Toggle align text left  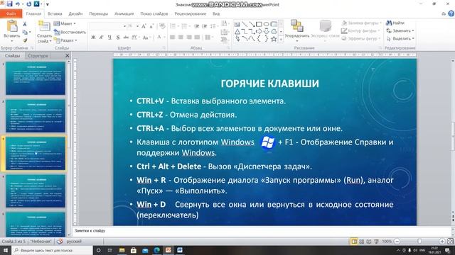point(172,38)
